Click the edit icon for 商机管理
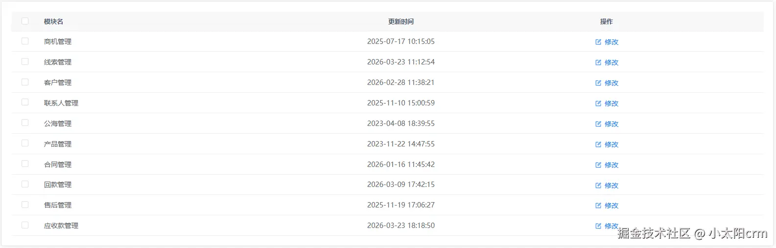 (598, 42)
